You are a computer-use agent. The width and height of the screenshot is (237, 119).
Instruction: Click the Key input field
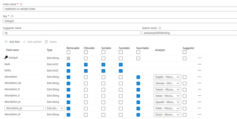tap(120, 21)
